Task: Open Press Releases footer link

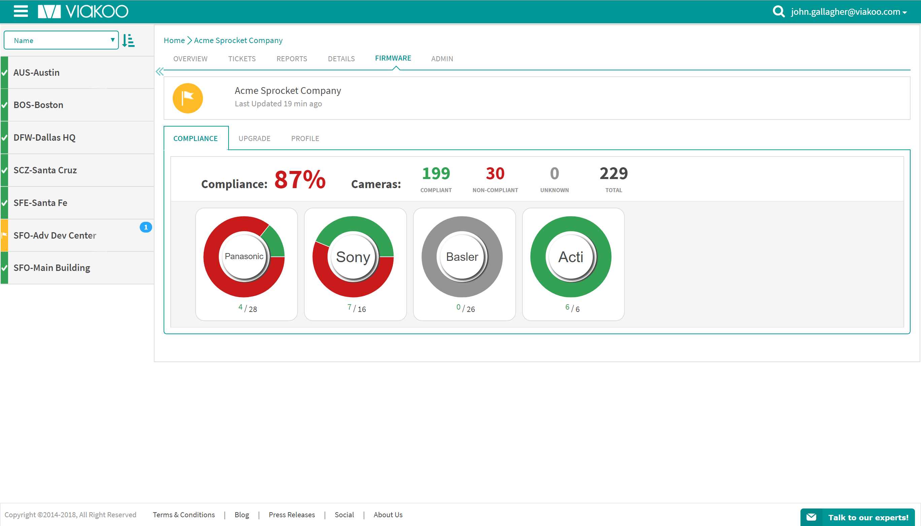Action: (x=292, y=515)
